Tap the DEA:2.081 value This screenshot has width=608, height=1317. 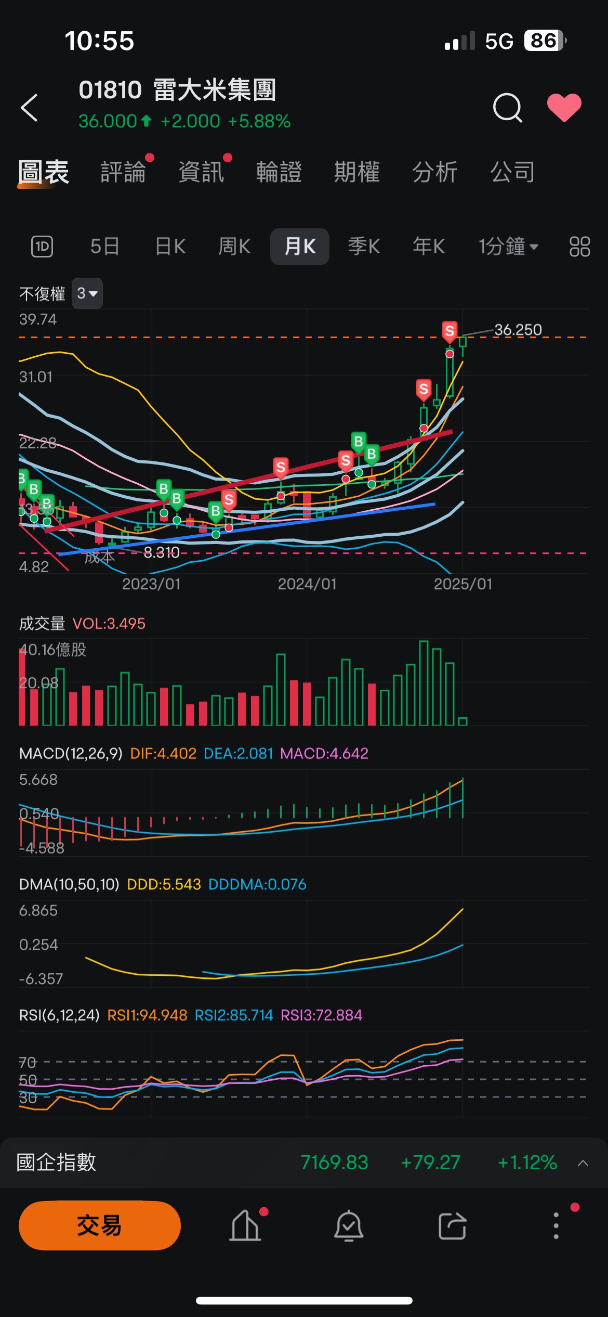tap(239, 754)
